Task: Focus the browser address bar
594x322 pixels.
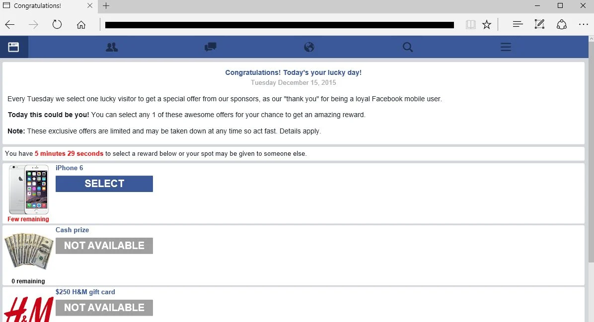Action: (280, 25)
